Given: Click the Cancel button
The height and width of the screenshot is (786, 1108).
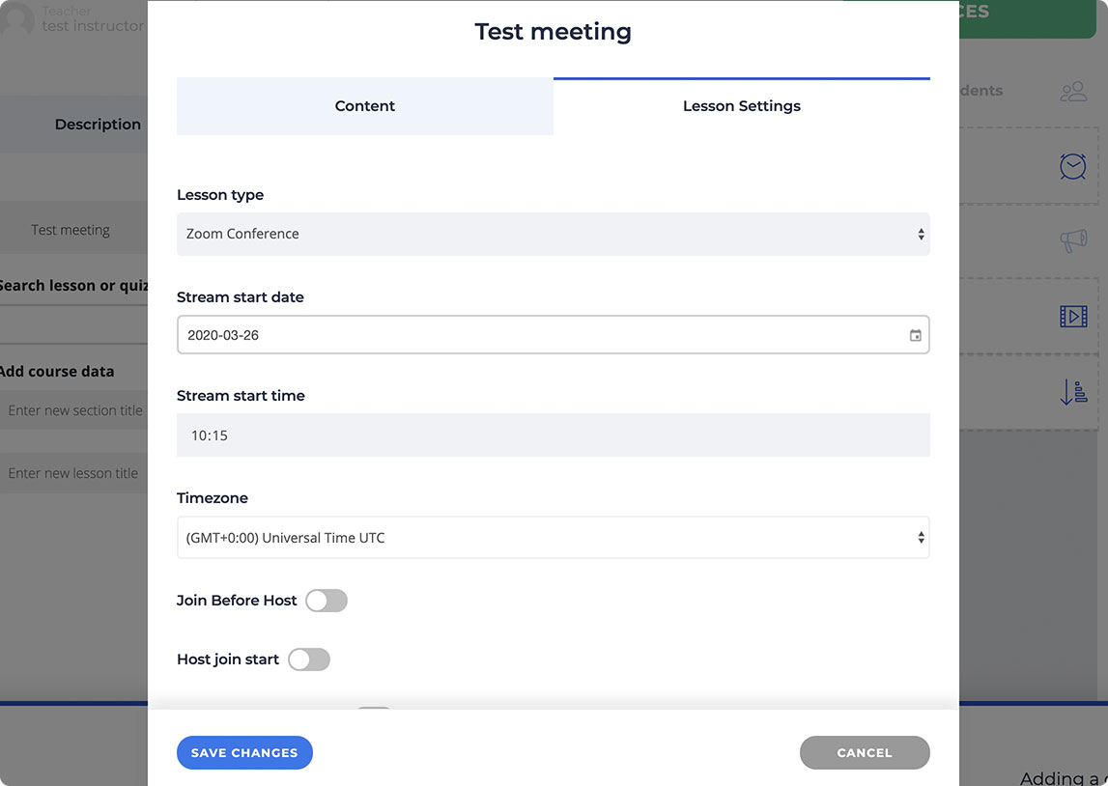Looking at the screenshot, I should click(x=865, y=753).
